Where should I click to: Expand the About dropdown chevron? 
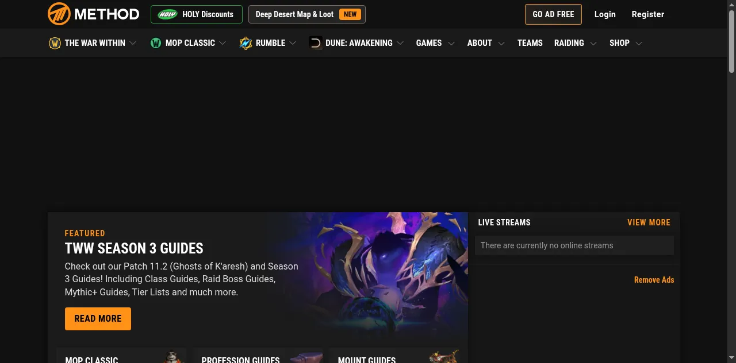point(501,43)
